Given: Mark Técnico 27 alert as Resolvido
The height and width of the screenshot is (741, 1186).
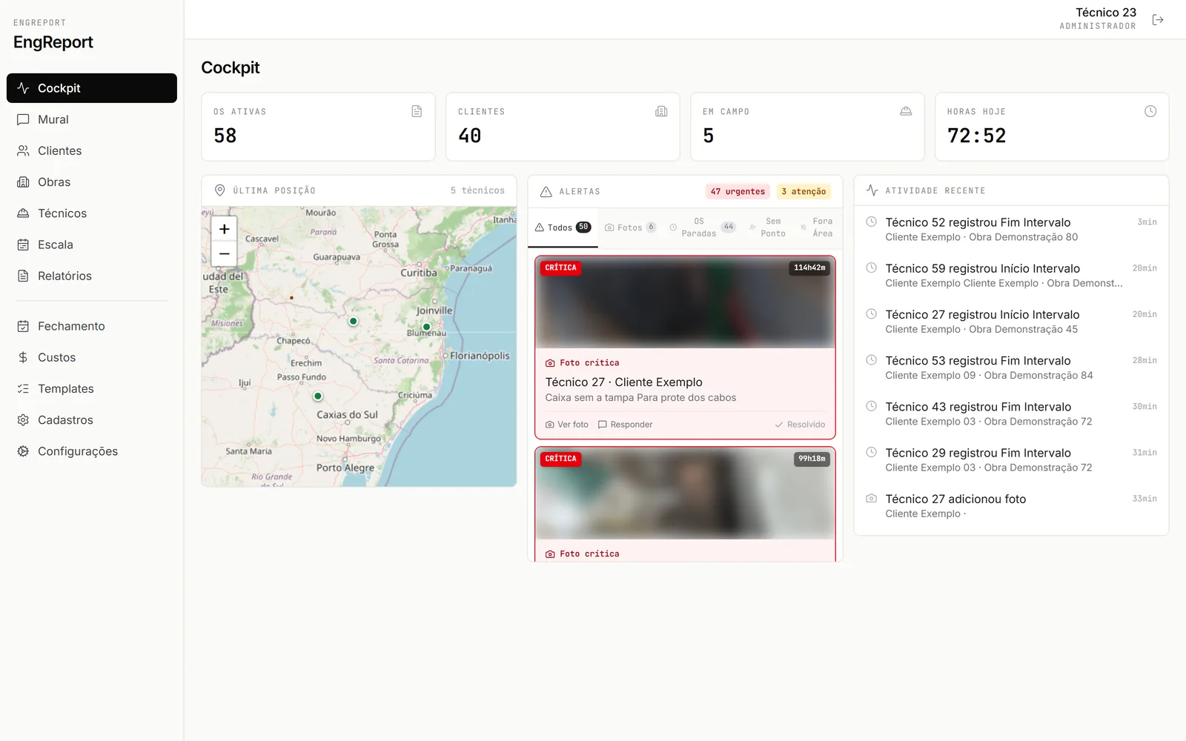Looking at the screenshot, I should [x=800, y=425].
